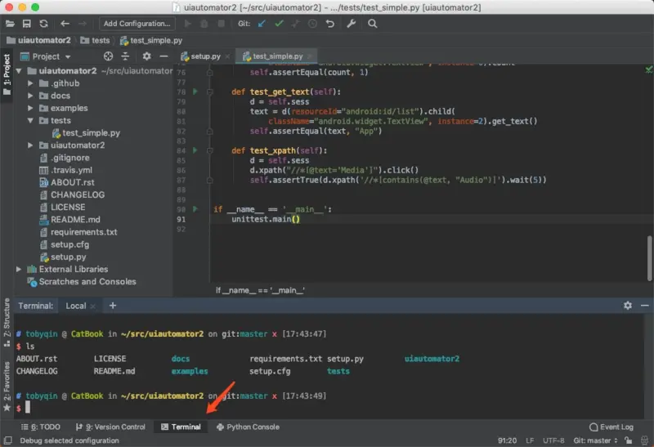Click the terminal command prompt input
The width and height of the screenshot is (654, 447).
[x=28, y=408]
